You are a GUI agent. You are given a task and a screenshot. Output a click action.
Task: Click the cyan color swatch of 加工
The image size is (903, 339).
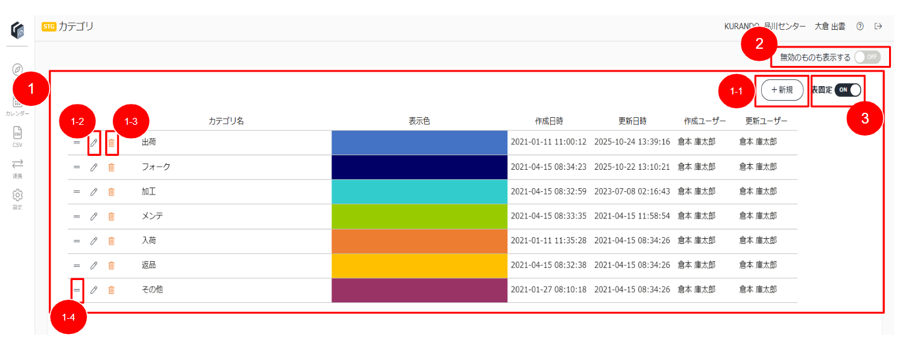419,191
